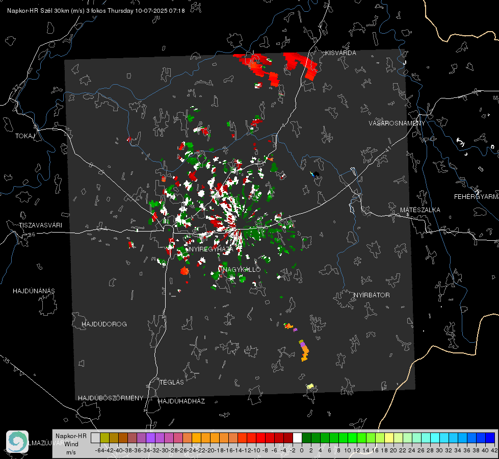This screenshot has height=459, width=499.
Task: Click the 42 value at legend end
Action: click(x=494, y=450)
